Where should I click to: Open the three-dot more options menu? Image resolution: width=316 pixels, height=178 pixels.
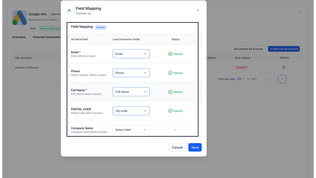tap(300, 12)
